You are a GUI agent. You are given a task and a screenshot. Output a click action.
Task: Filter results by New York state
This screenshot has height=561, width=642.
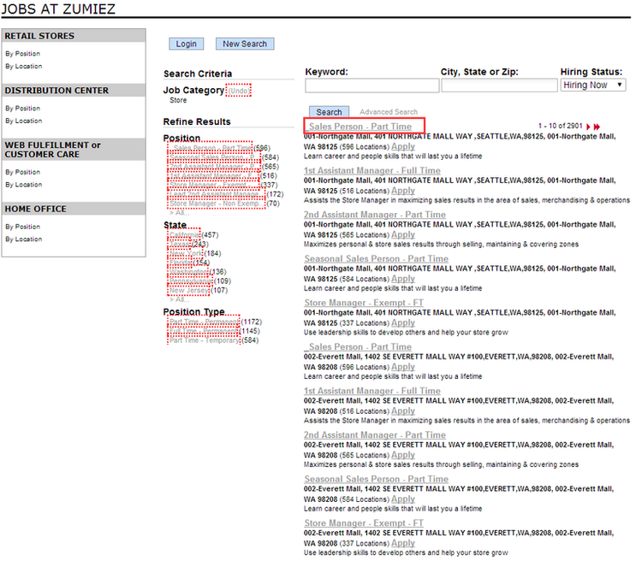tap(187, 254)
